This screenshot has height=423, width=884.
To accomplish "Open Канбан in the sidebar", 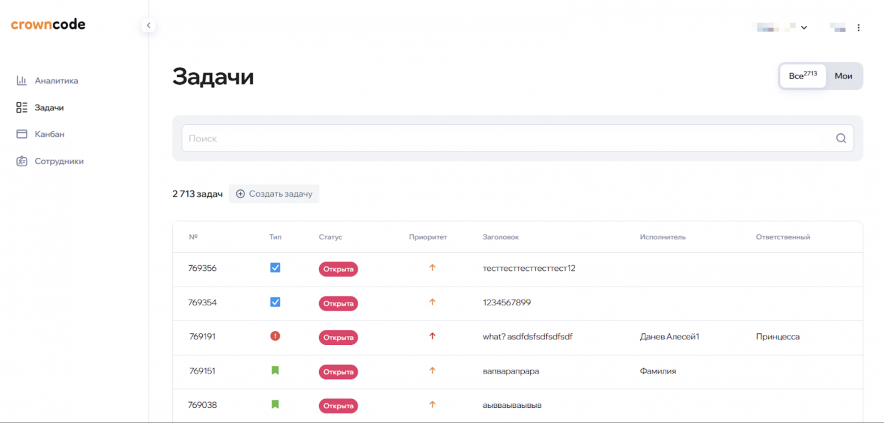I will (x=49, y=134).
